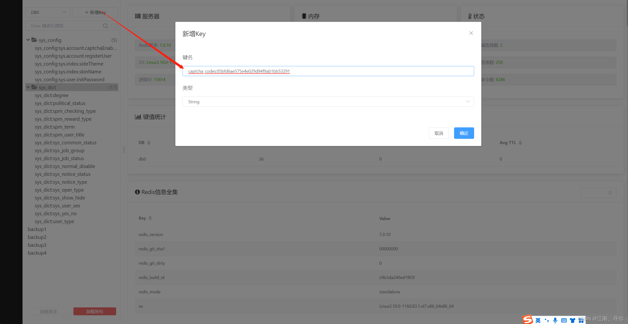Open key sys_dict:sys_notice_type

(x=61, y=182)
